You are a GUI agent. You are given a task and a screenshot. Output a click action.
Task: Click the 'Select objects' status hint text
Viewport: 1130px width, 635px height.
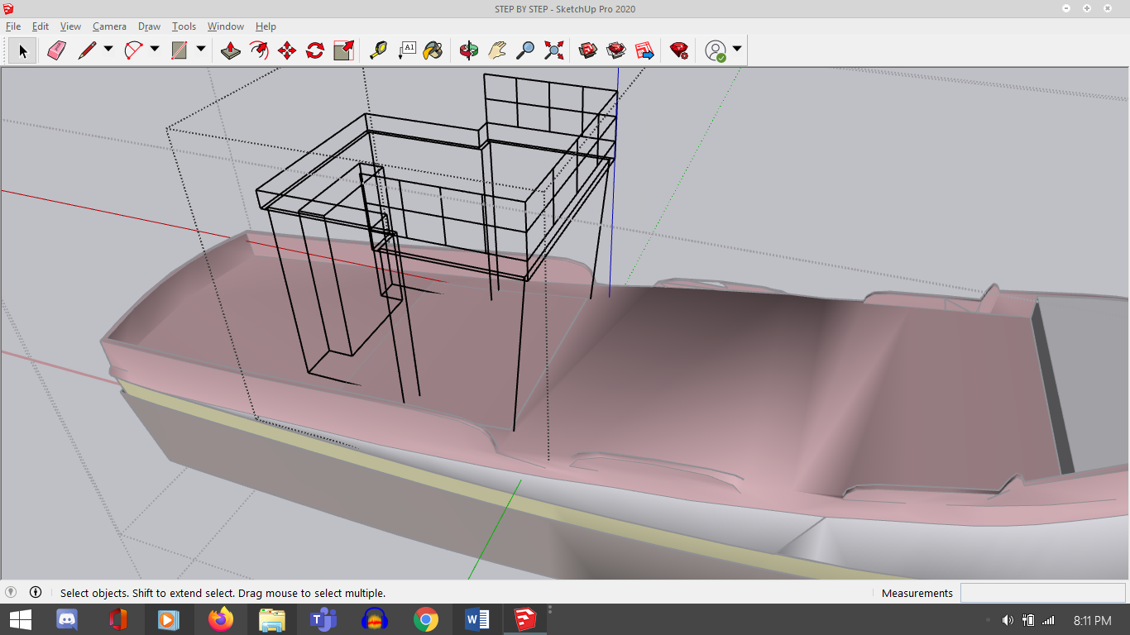223,593
